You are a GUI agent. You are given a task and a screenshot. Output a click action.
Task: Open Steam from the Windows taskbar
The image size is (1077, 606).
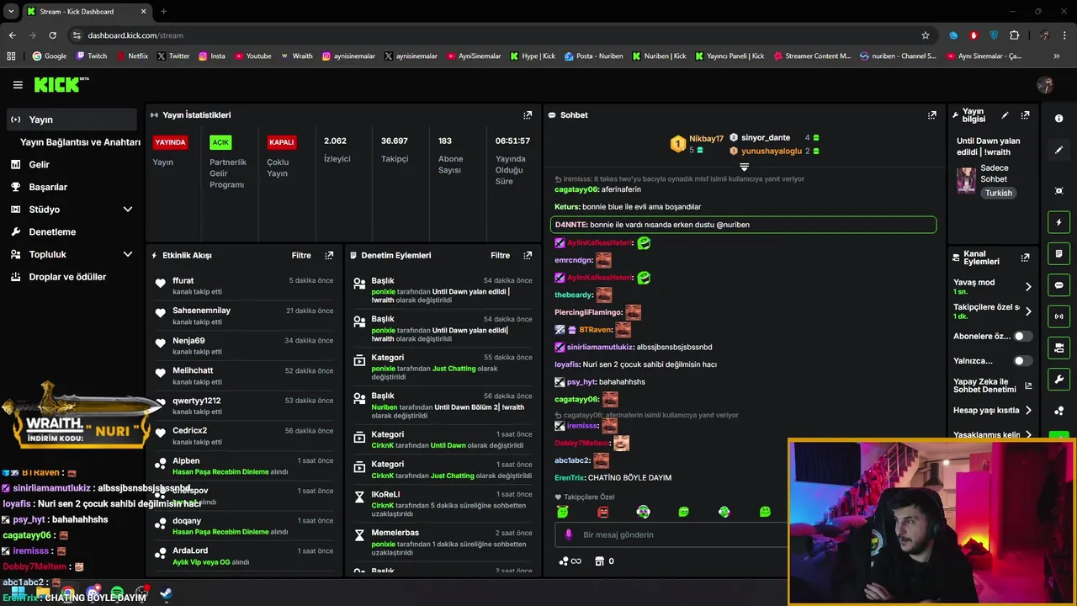click(166, 594)
